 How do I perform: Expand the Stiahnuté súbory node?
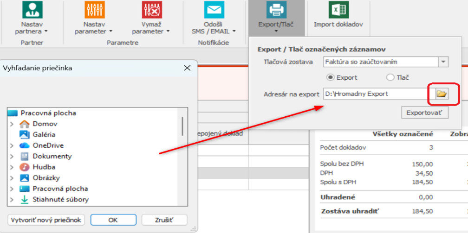pos(12,200)
